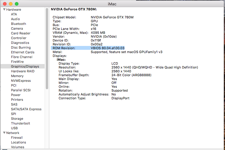Select Printers in the sidebar
The height and width of the screenshot is (150, 225).
click(17, 100)
